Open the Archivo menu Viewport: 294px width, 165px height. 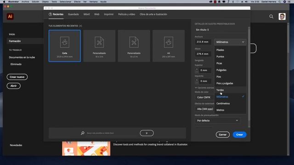coord(25,1)
